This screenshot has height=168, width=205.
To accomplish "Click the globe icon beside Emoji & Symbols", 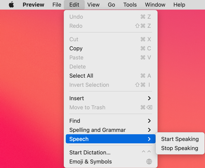I will pos(149,162).
